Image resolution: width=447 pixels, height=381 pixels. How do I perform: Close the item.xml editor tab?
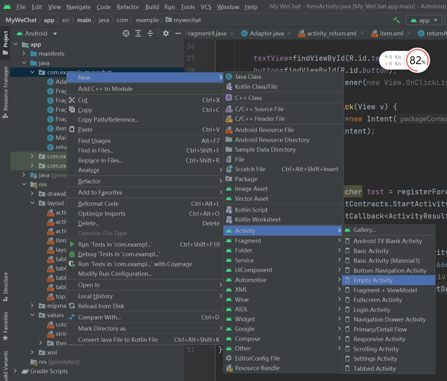point(409,33)
